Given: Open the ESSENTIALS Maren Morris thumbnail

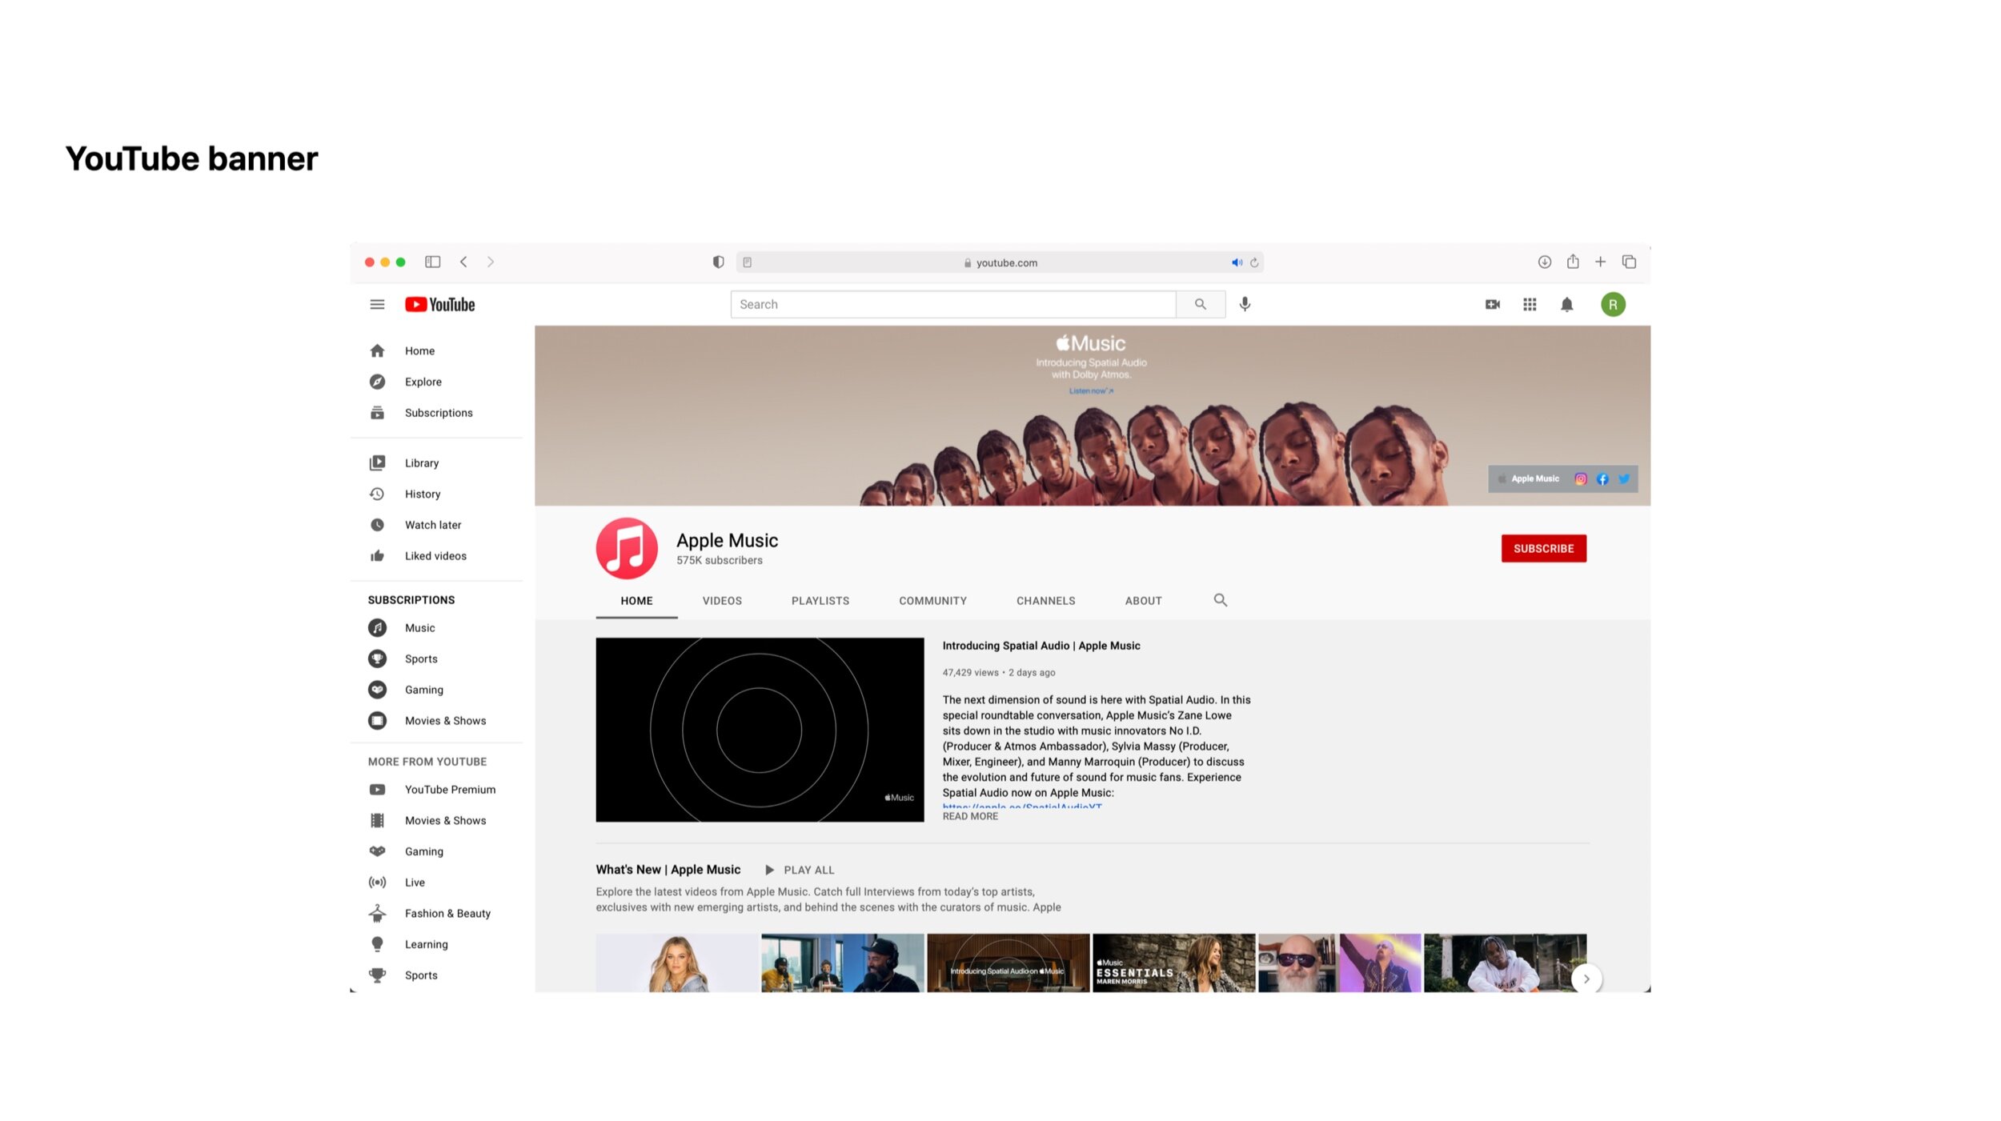Looking at the screenshot, I should (1173, 963).
